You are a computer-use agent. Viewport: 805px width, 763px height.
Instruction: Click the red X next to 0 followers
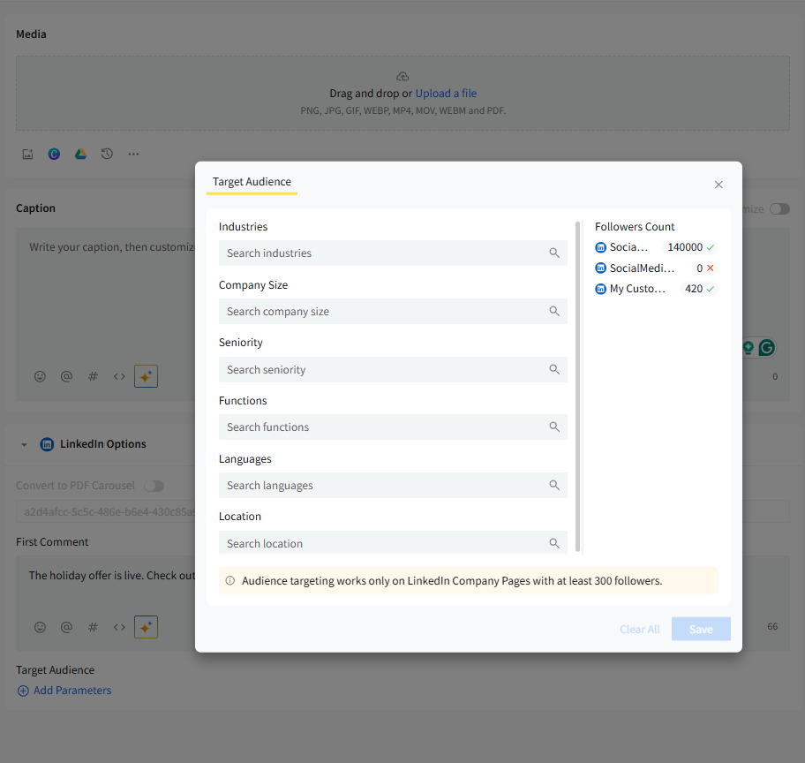click(x=710, y=268)
